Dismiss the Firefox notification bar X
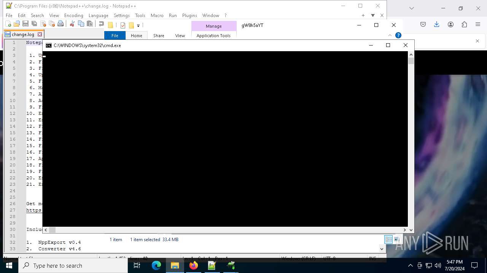 (477, 41)
